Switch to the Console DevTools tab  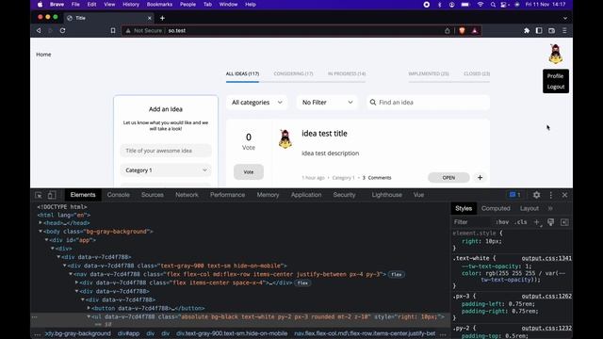(118, 195)
